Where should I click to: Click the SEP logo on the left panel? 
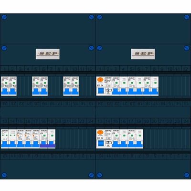pyautogui.click(x=48, y=54)
